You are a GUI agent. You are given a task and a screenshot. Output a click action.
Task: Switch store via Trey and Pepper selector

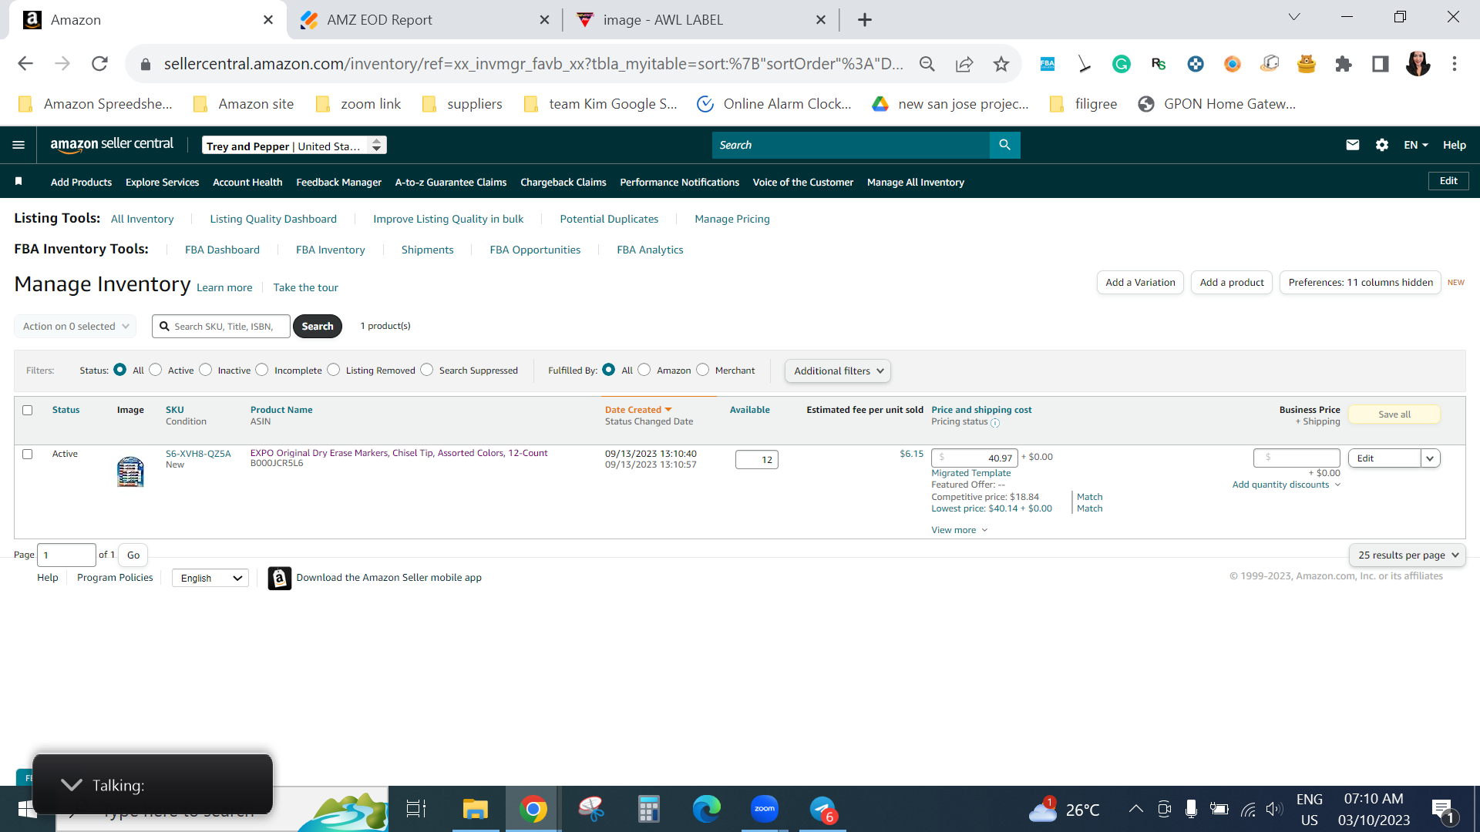(x=294, y=146)
